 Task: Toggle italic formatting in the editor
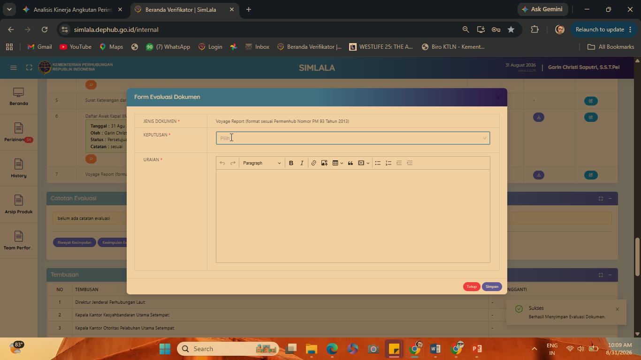pos(302,163)
